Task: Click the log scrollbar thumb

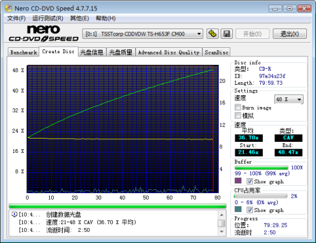Action: (221, 224)
